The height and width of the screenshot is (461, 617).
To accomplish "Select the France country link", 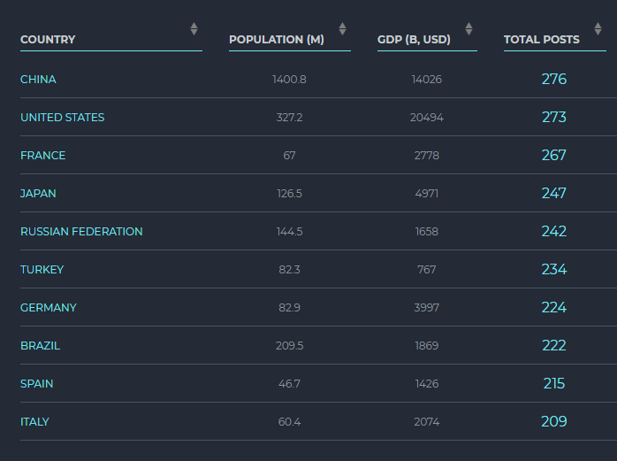I will 42,156.
